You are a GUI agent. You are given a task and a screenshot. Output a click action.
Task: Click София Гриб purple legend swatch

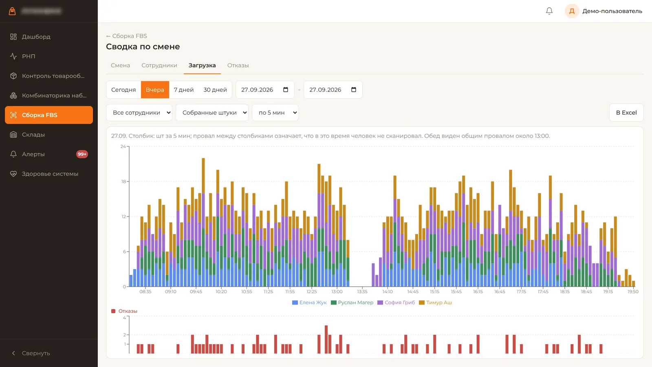click(380, 303)
